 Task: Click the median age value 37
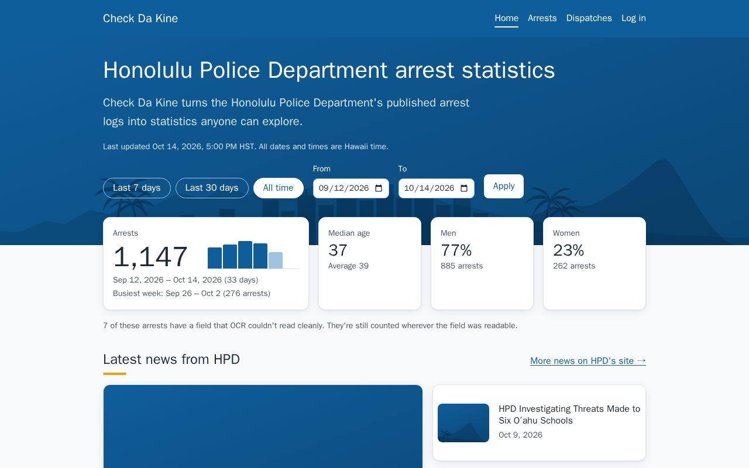pos(338,250)
